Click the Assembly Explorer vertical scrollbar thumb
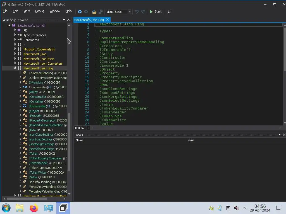The width and height of the screenshot is (286, 214). pos(69,142)
